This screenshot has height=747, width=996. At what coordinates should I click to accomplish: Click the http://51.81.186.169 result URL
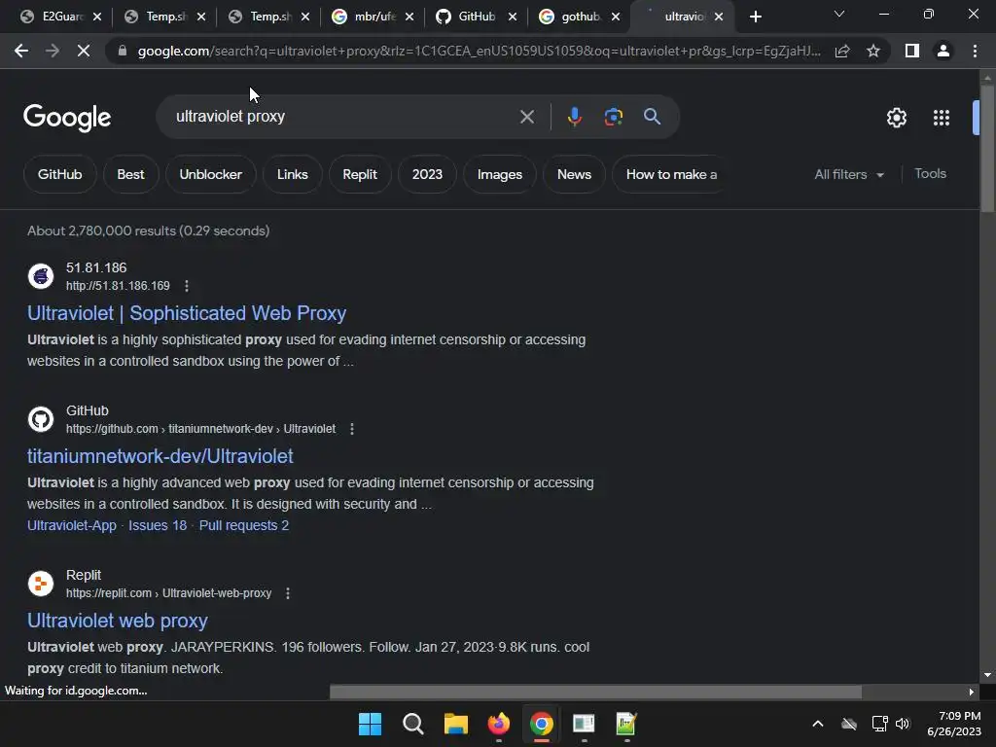click(x=118, y=286)
